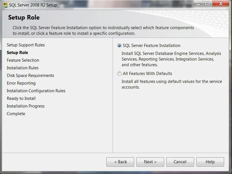Viewport: 232px width, 174px height.
Task: Choose All Features With Defaults option
Action: coord(119,74)
